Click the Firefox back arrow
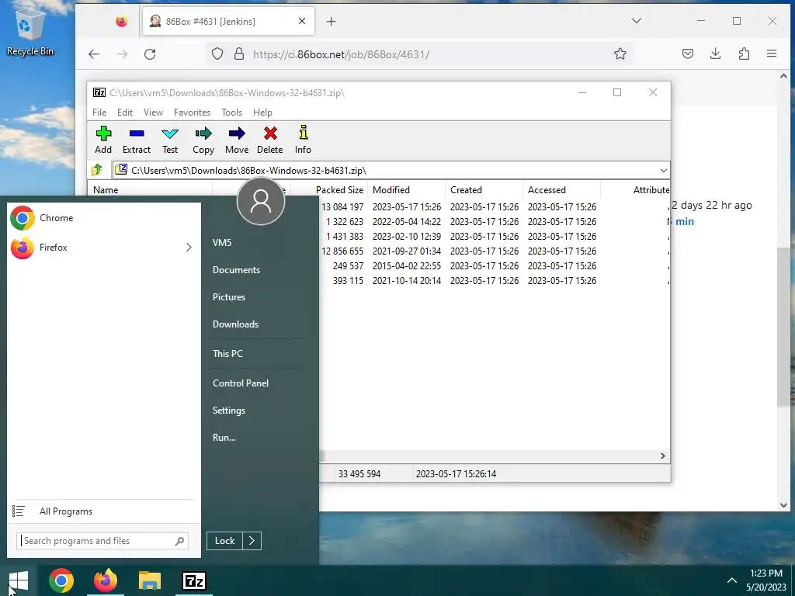Viewport: 795px width, 596px height. 94,54
